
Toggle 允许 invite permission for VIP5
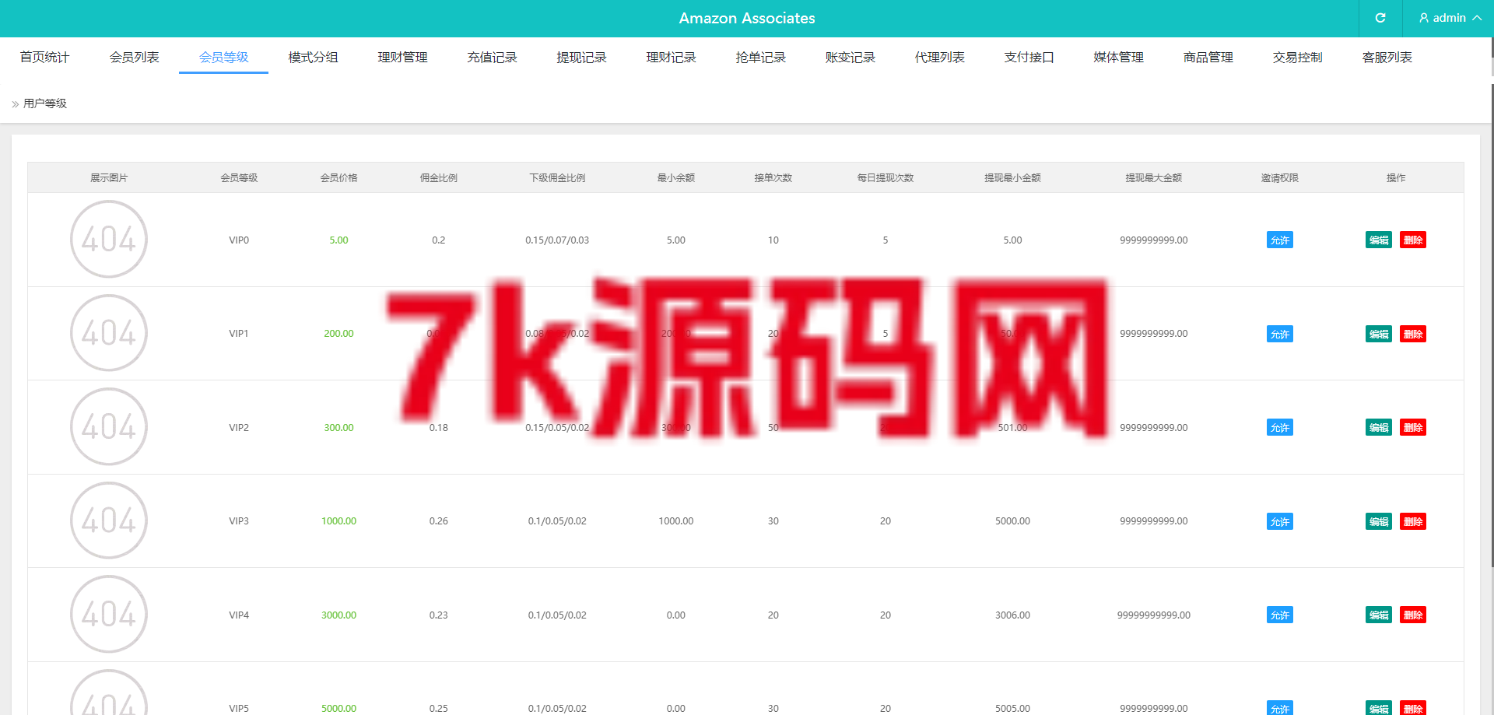1279,708
